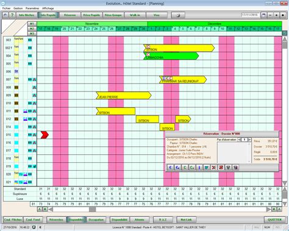Click left M button beside horizontal scrollbar
Viewport: 289px width, 231px height.
(45, 209)
